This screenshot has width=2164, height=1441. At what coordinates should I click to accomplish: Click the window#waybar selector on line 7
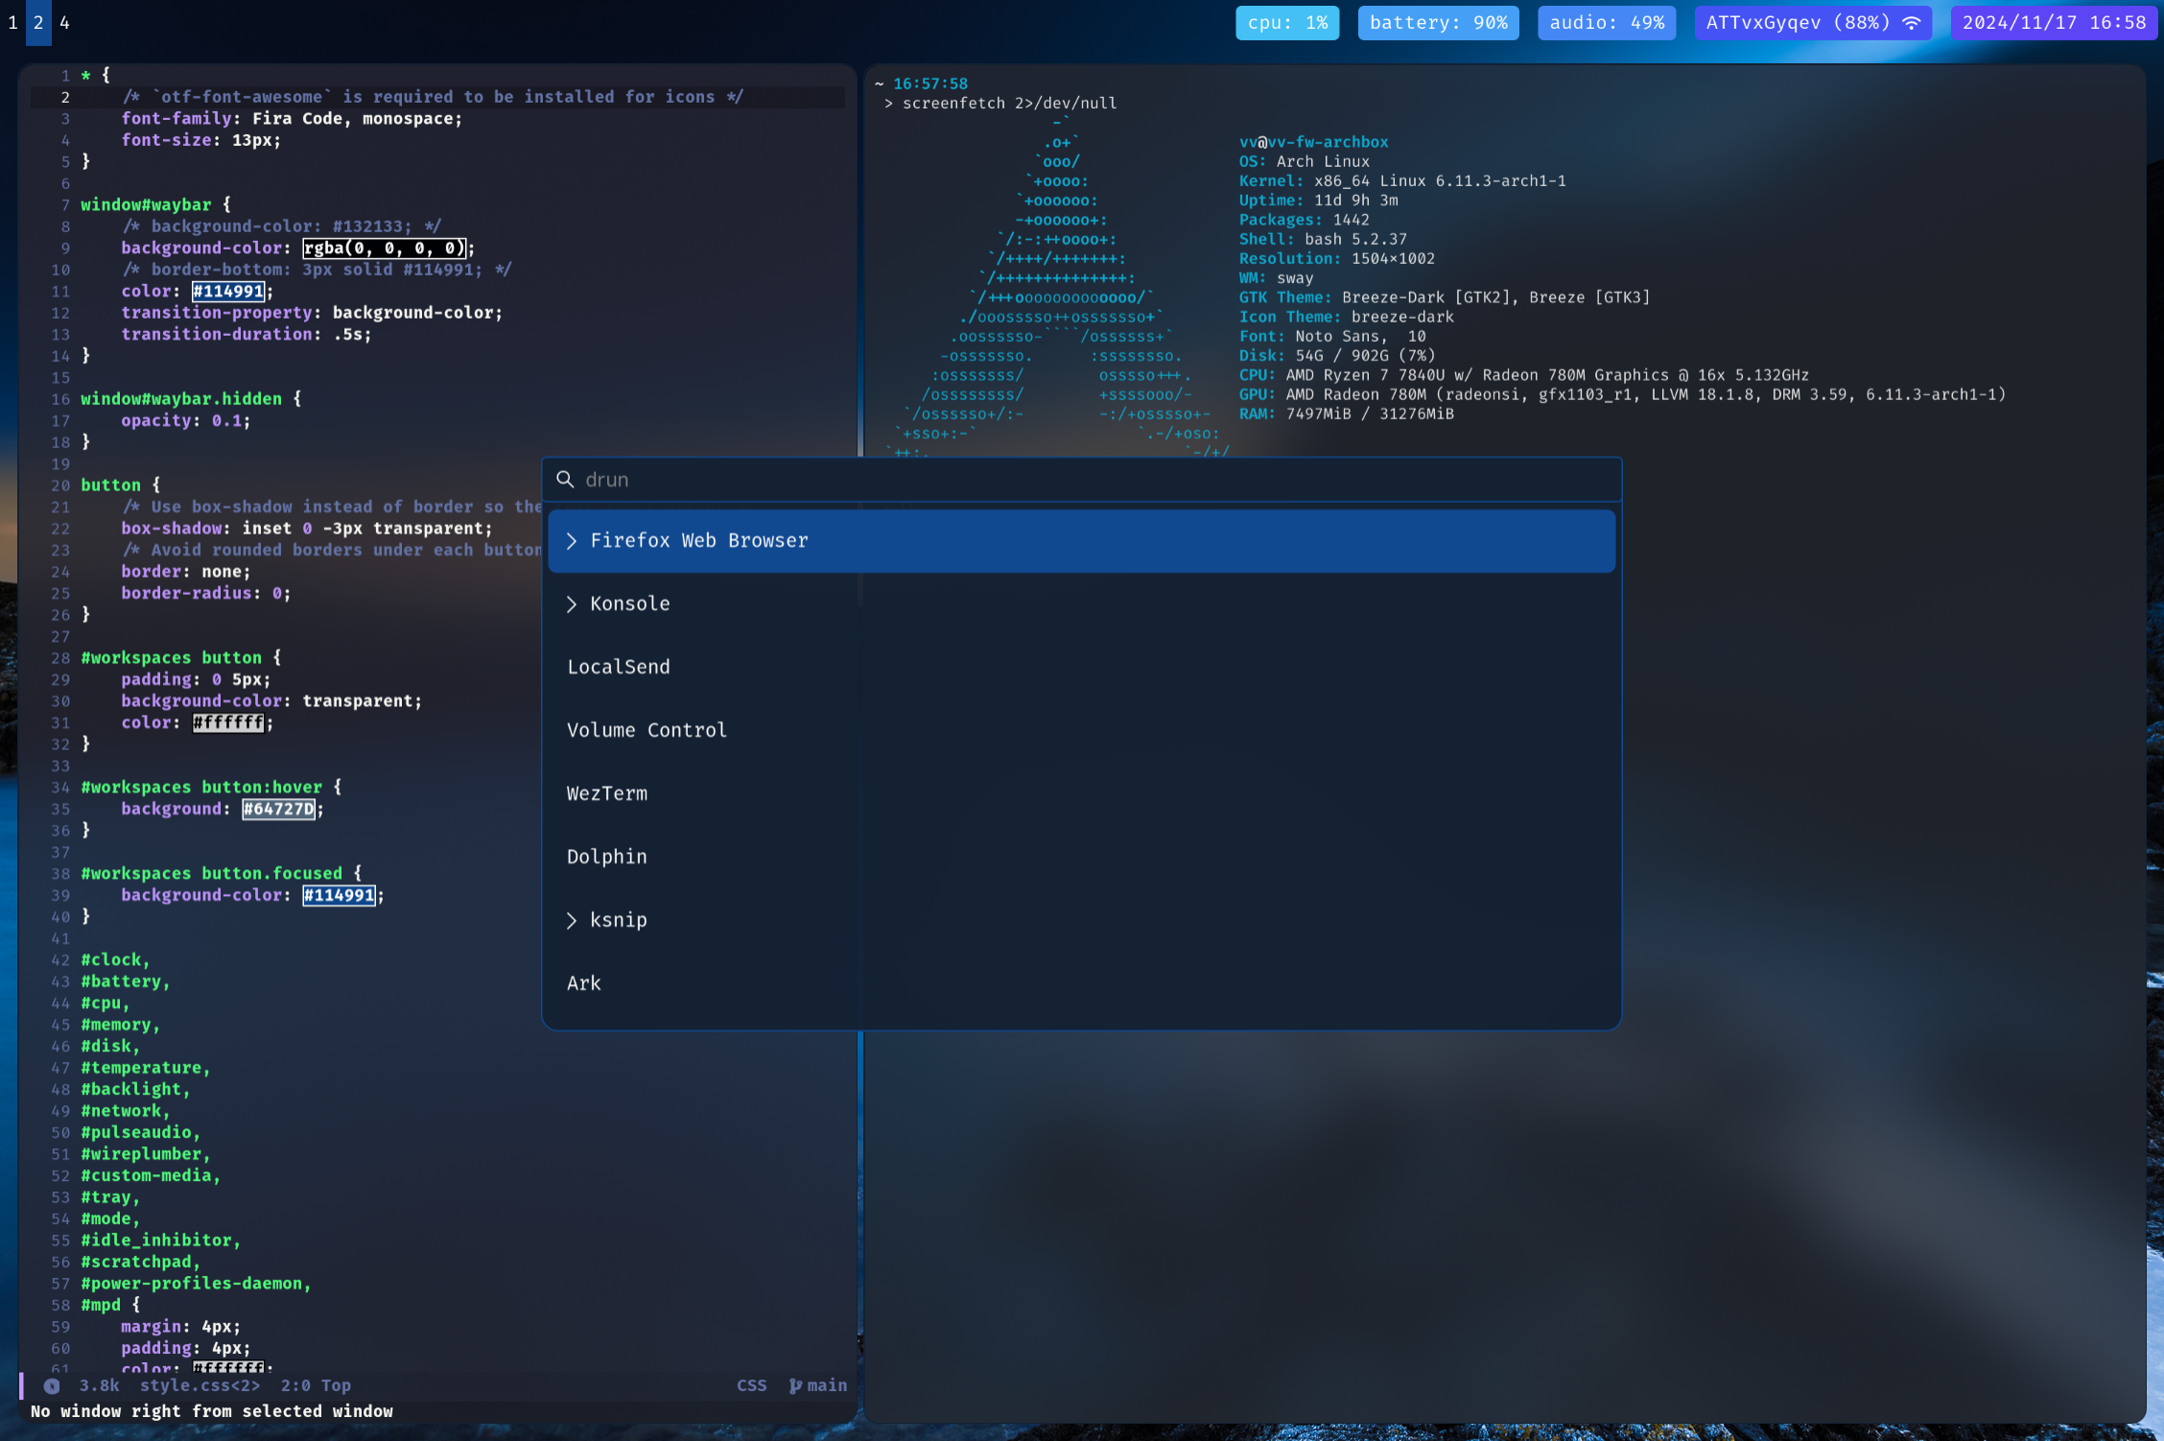(146, 205)
